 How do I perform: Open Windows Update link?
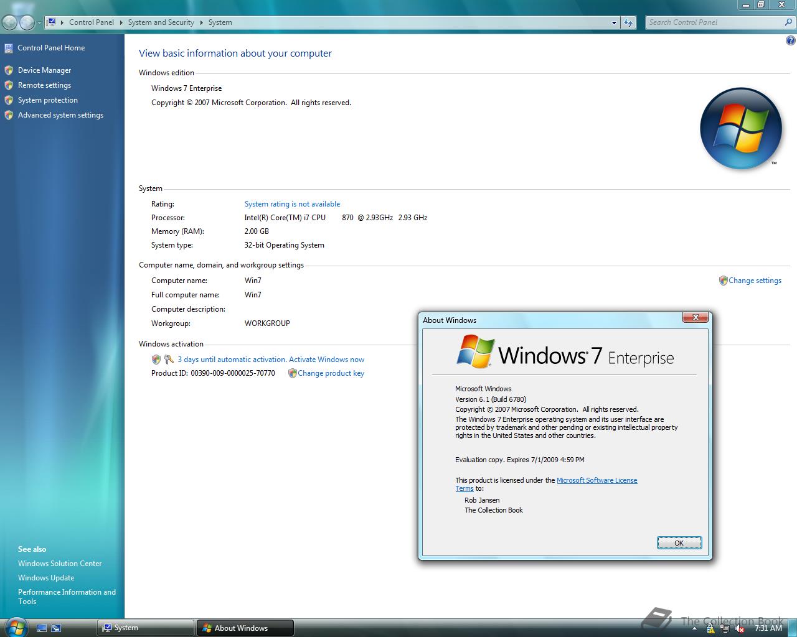pyautogui.click(x=46, y=578)
